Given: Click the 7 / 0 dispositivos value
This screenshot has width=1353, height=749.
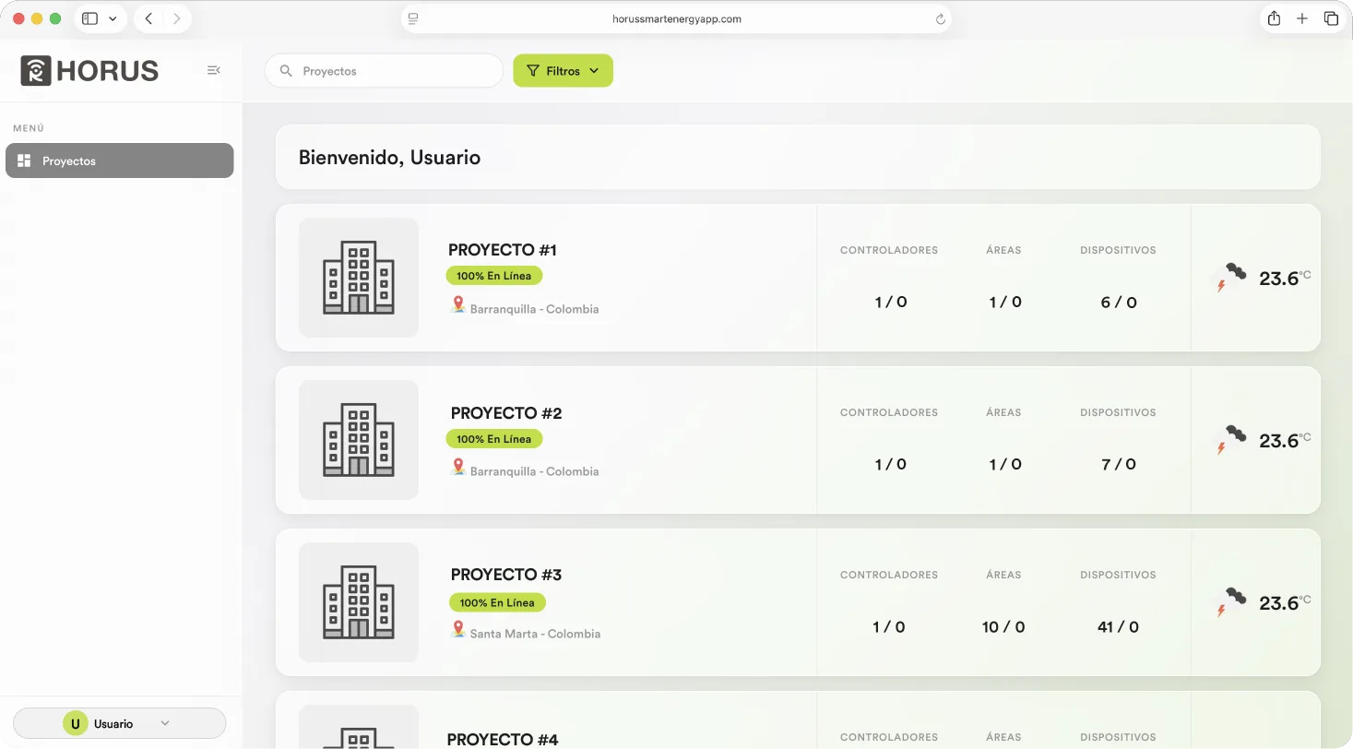Looking at the screenshot, I should click(x=1119, y=465).
